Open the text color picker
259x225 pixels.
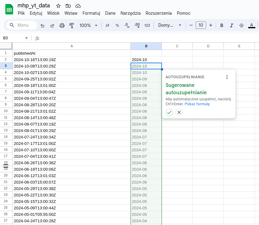[x=251, y=25]
